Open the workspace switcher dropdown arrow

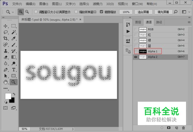pyautogui.click(x=189, y=12)
